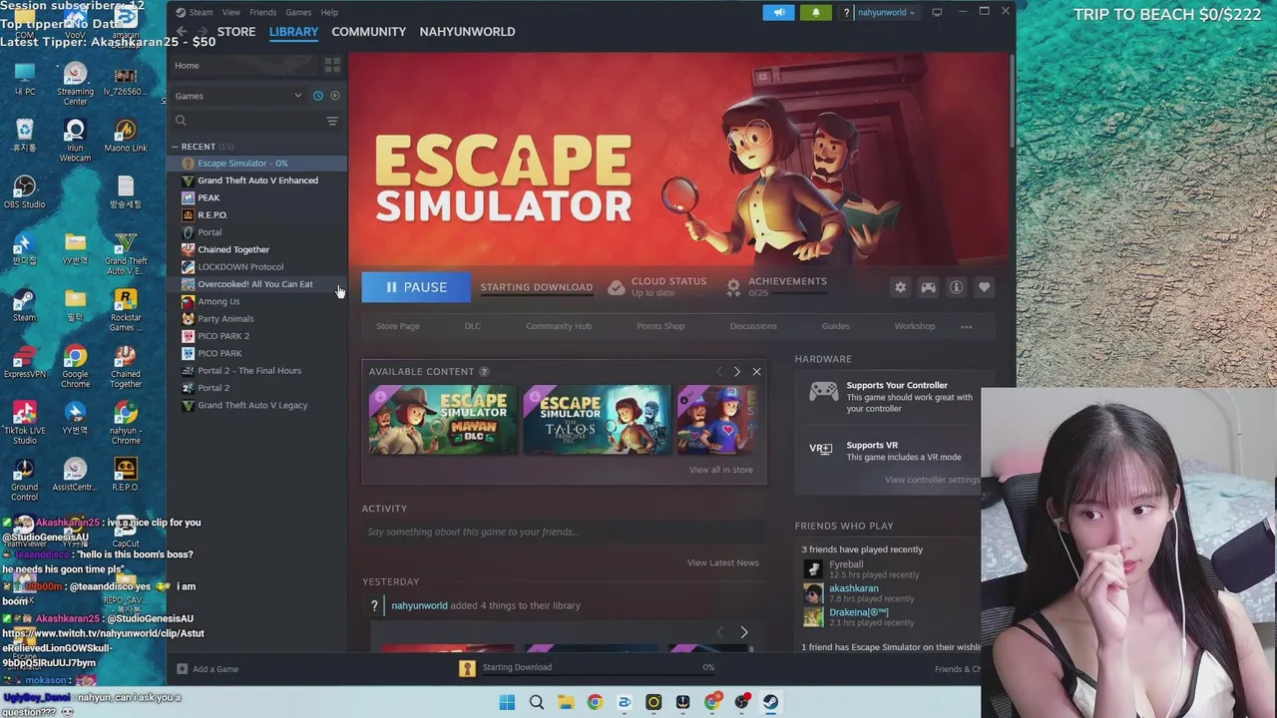Click activity field to say something
This screenshot has height=718, width=1277.
(564, 532)
